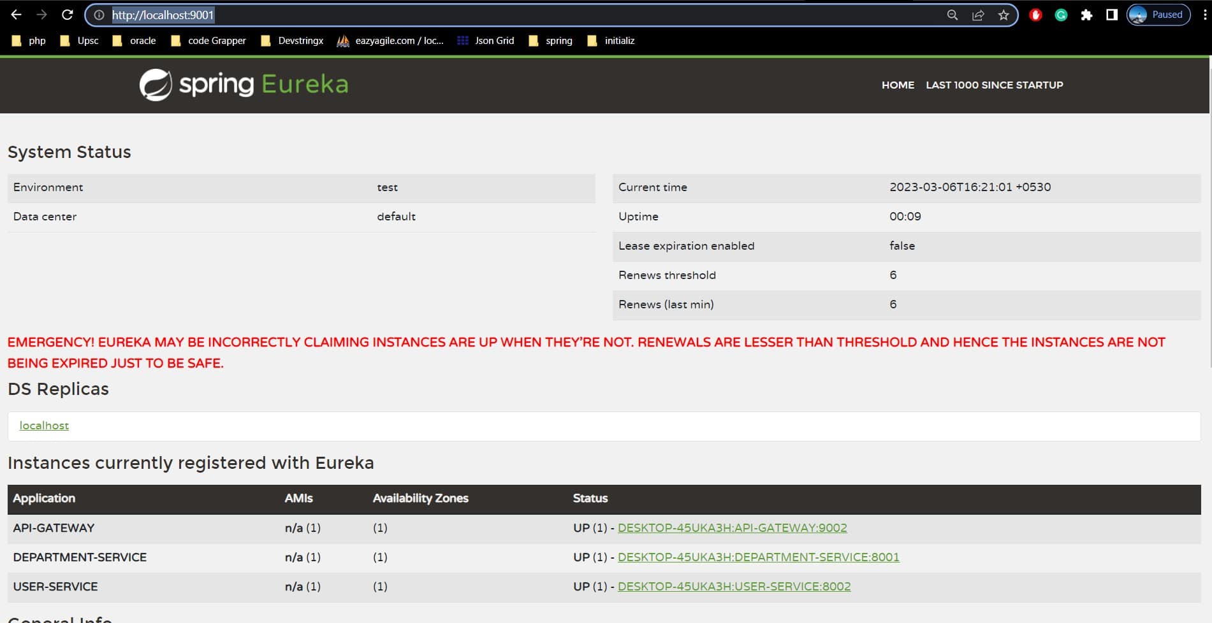
Task: Click the Application column header
Action: point(44,498)
